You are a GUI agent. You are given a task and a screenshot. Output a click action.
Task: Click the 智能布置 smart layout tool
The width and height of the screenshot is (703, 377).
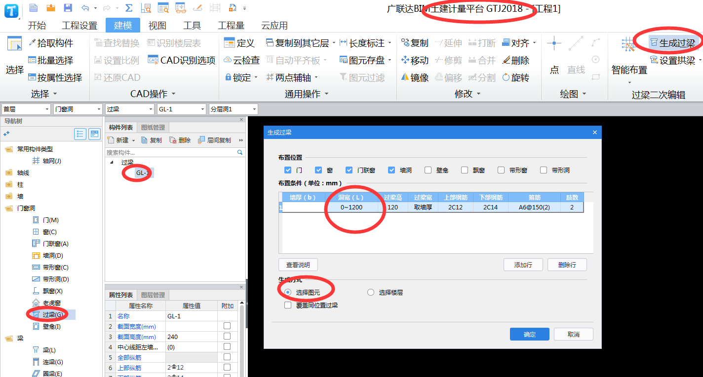[x=629, y=59]
